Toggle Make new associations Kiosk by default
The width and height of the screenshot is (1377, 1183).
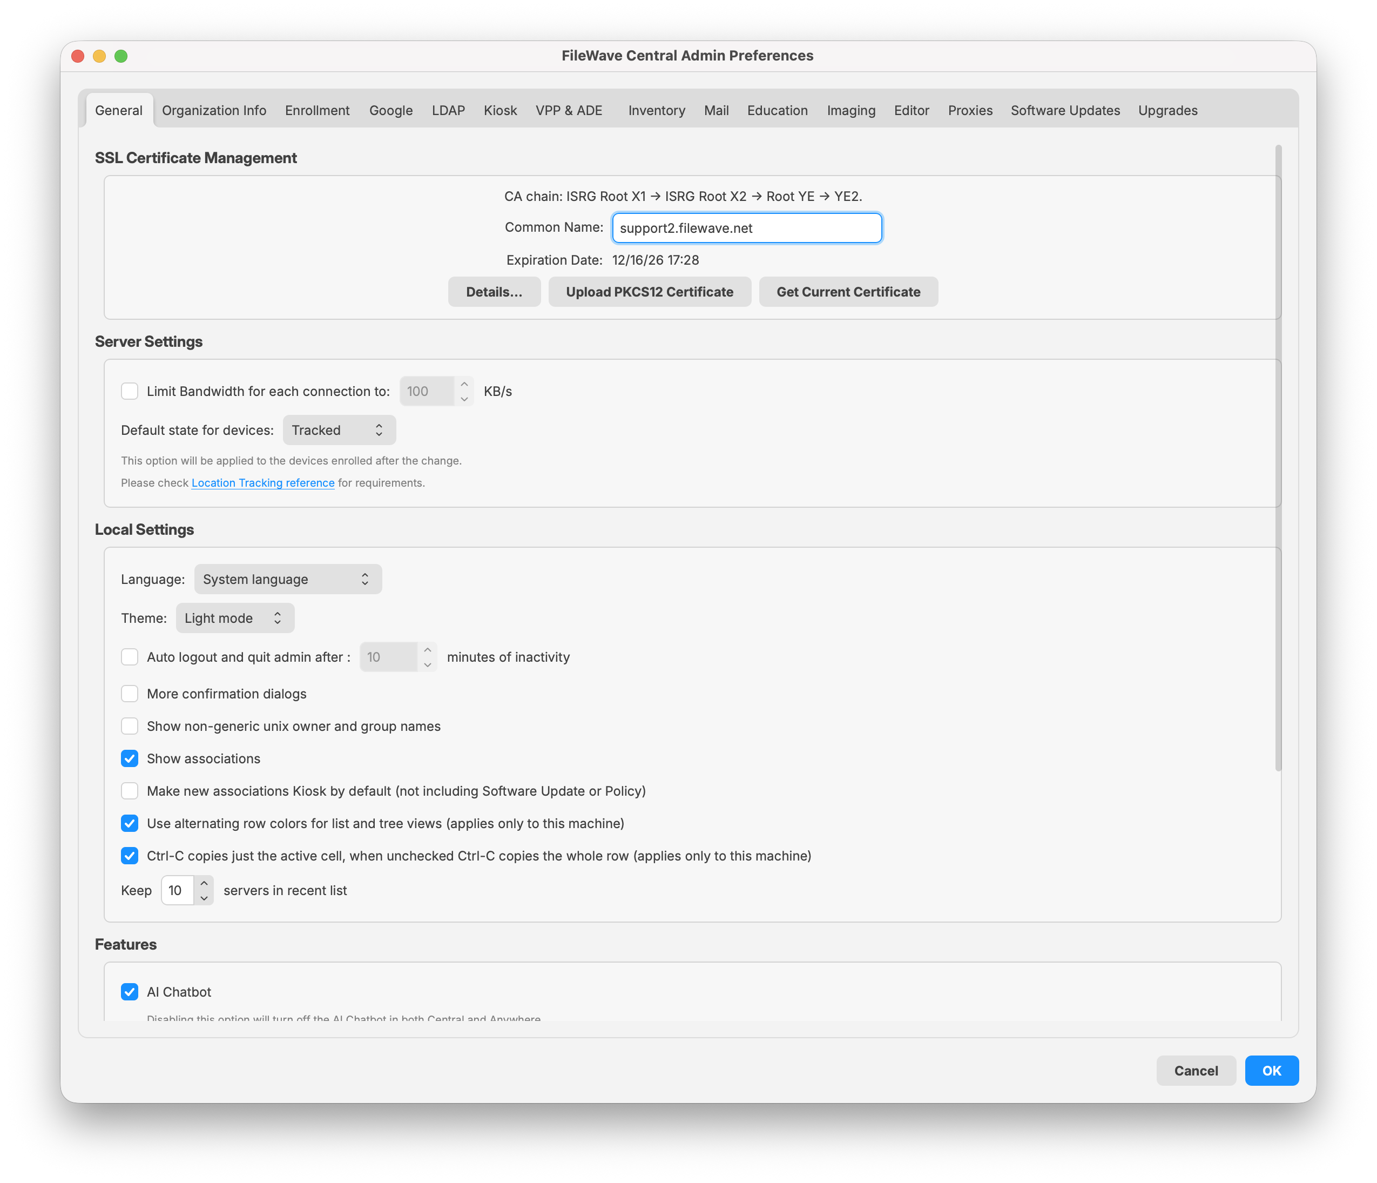point(130,791)
